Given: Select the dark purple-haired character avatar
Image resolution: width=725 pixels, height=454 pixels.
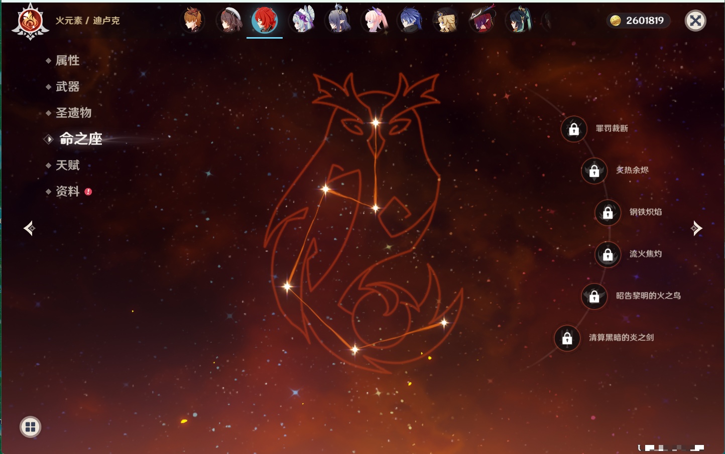Looking at the screenshot, I should pyautogui.click(x=338, y=21).
